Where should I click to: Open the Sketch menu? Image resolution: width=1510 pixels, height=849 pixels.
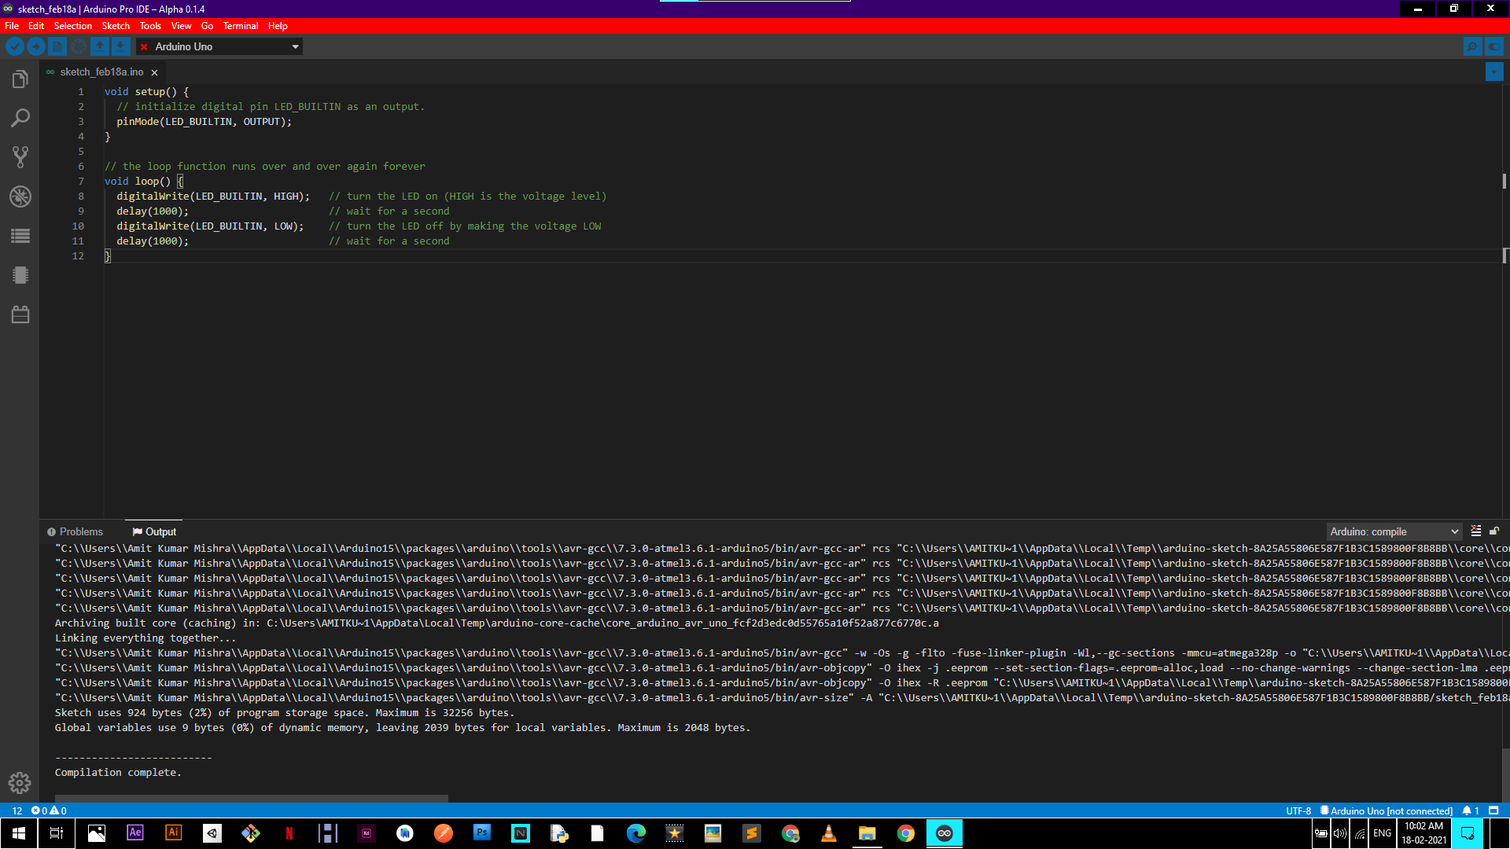coord(116,26)
